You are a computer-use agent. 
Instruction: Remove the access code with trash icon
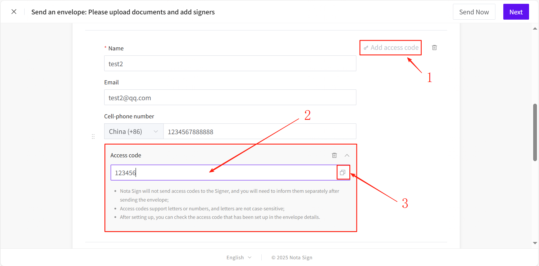334,155
